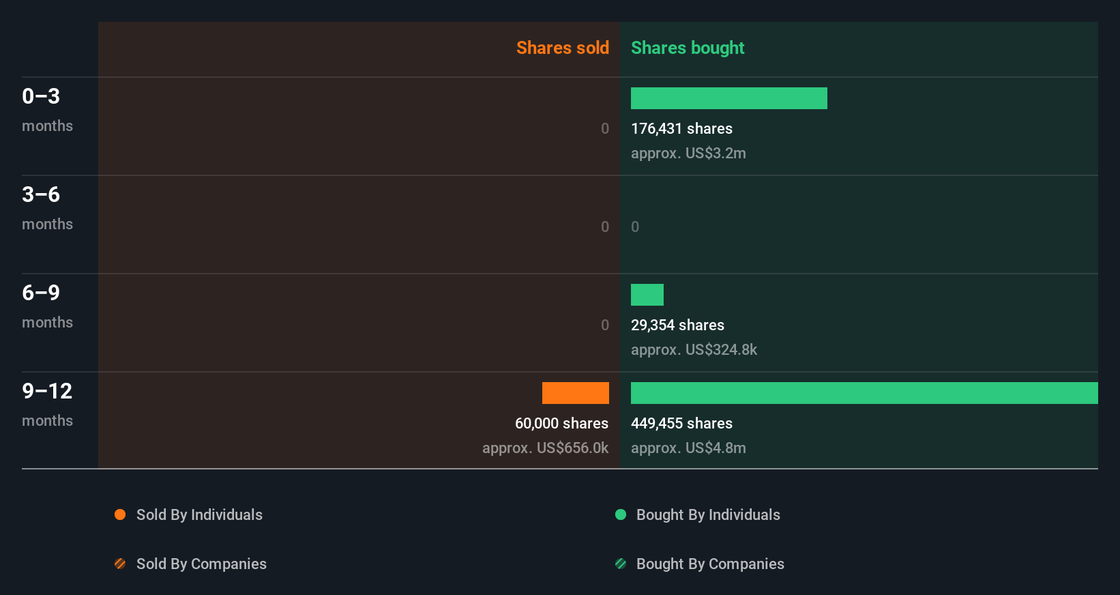This screenshot has height=595, width=1120.
Task: Click the green Bought By Individuals legend dot
Action: [621, 514]
